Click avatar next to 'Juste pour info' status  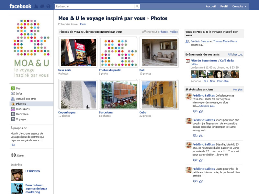click(188, 170)
